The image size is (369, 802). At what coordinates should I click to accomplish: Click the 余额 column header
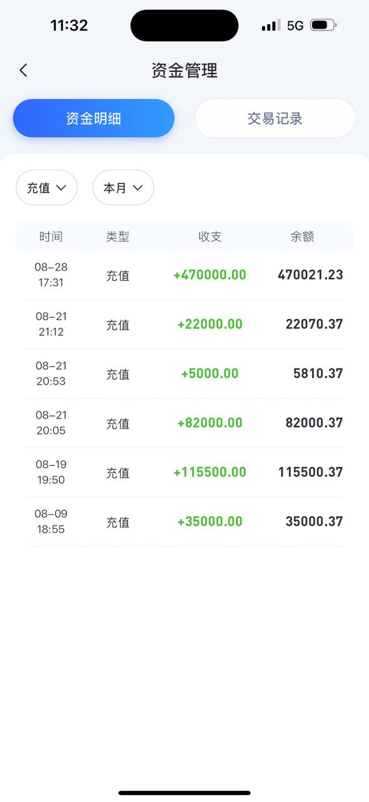[304, 236]
